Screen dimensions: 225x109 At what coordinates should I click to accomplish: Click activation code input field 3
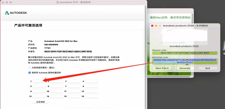point(74,81)
